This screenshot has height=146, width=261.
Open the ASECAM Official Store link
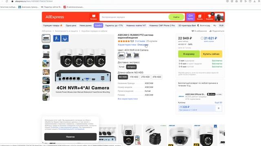(x=195, y=94)
